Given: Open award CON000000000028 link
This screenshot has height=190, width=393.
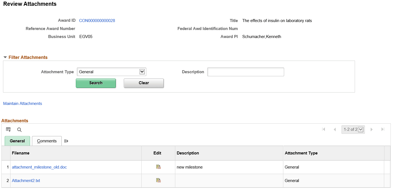Looking at the screenshot, I should 97,20.
